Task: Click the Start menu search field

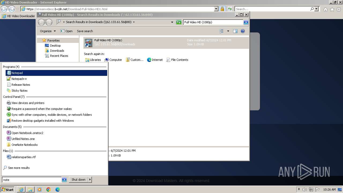Action: [32, 180]
